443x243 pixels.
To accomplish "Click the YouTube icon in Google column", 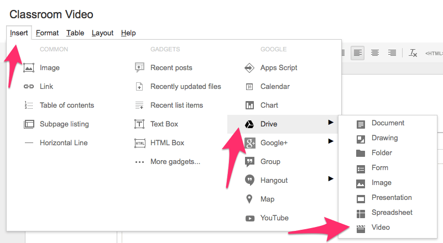I will [x=249, y=218].
